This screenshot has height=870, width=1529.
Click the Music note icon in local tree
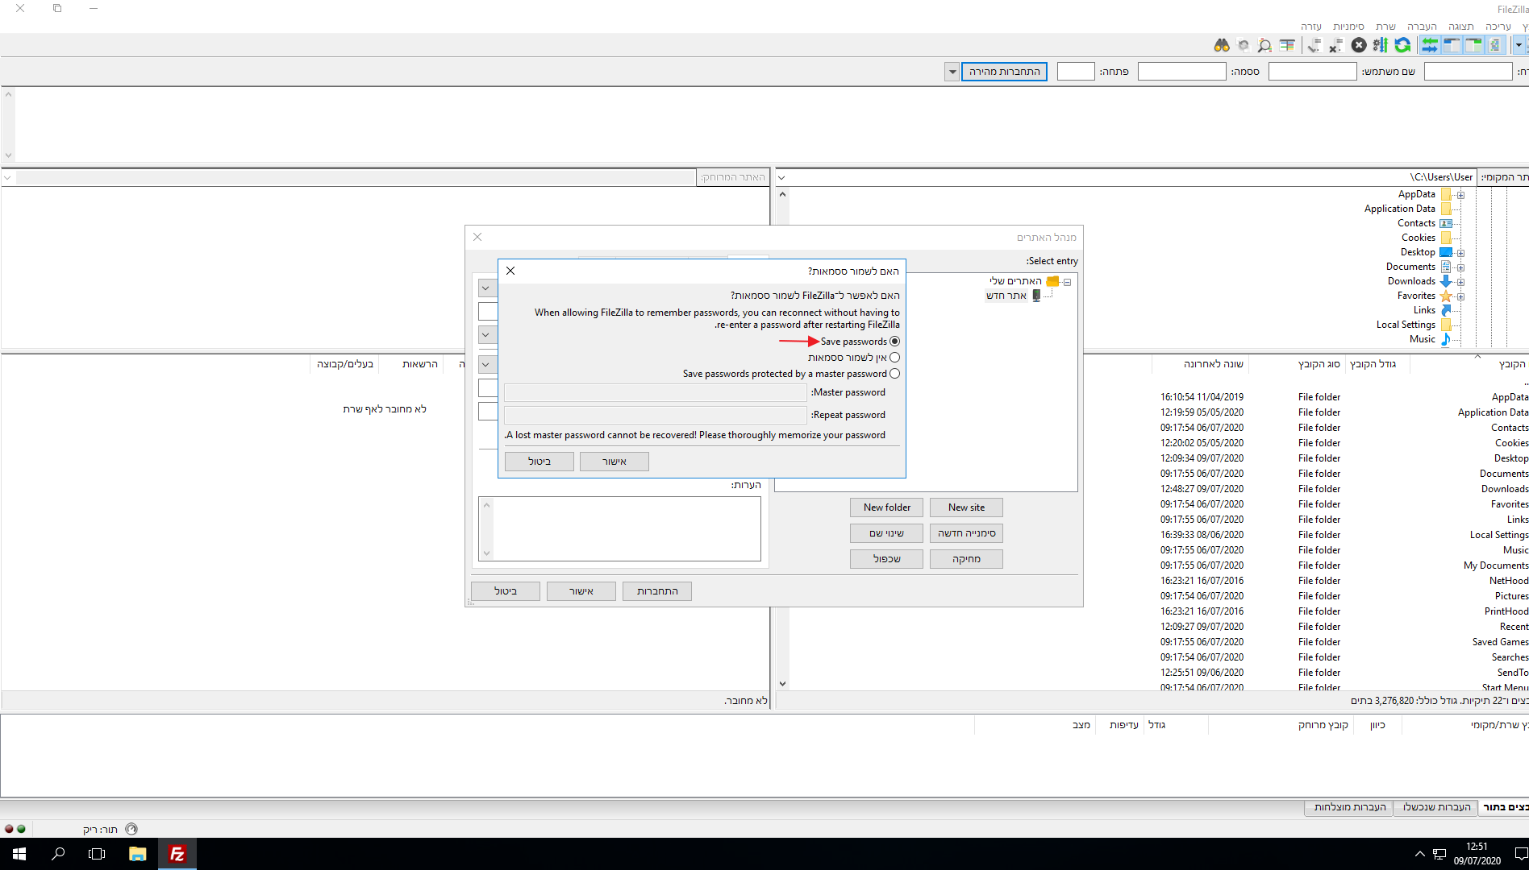point(1446,339)
